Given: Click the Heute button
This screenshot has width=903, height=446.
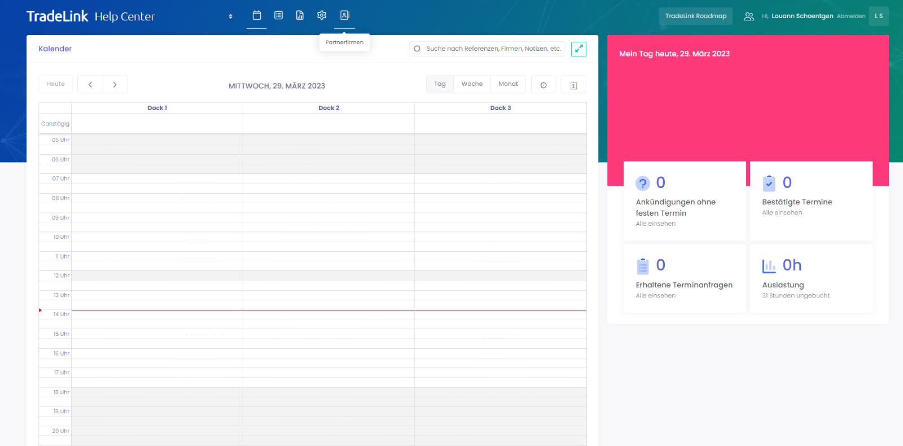Looking at the screenshot, I should tap(55, 84).
